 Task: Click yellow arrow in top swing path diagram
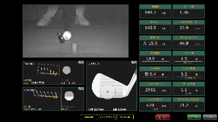(49, 74)
